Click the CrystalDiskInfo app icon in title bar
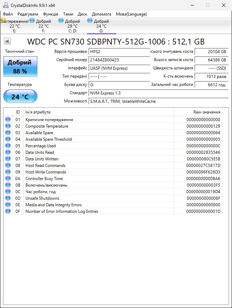232x308 pixels. (x=6, y=5)
